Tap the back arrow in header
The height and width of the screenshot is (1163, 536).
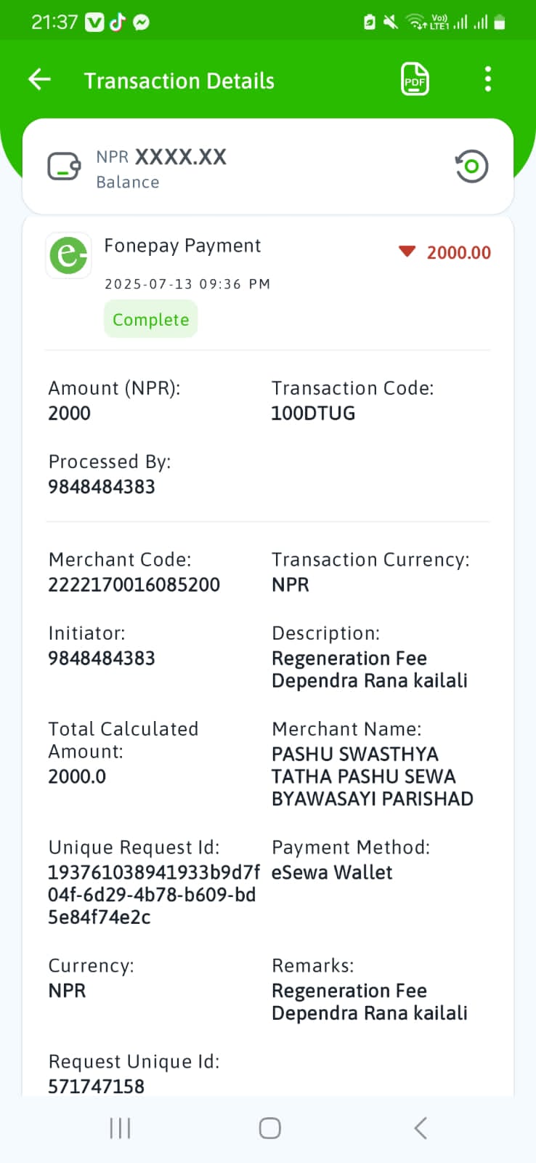(x=39, y=79)
